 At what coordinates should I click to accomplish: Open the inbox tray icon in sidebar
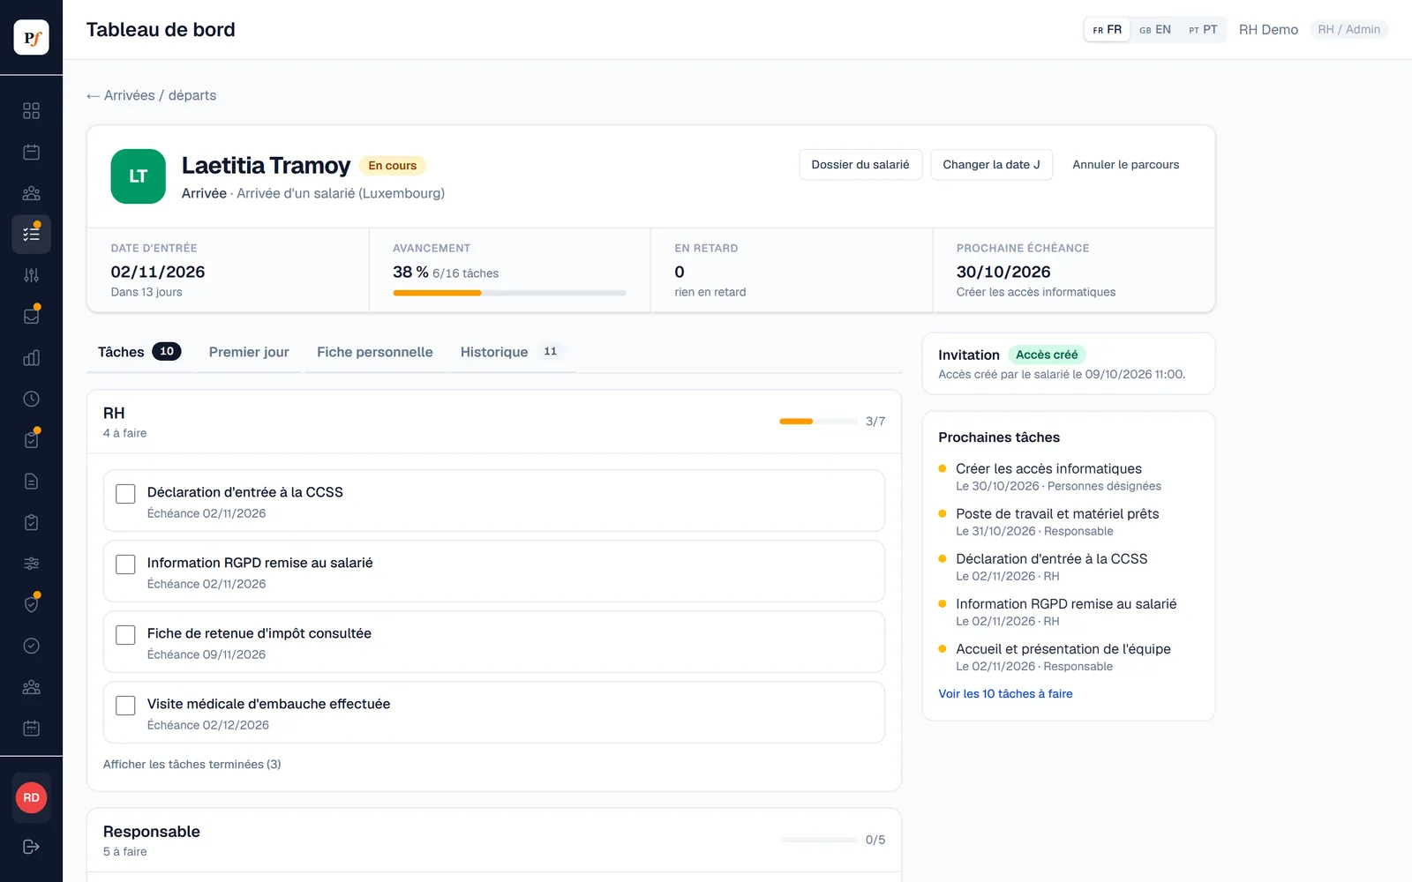click(x=31, y=317)
